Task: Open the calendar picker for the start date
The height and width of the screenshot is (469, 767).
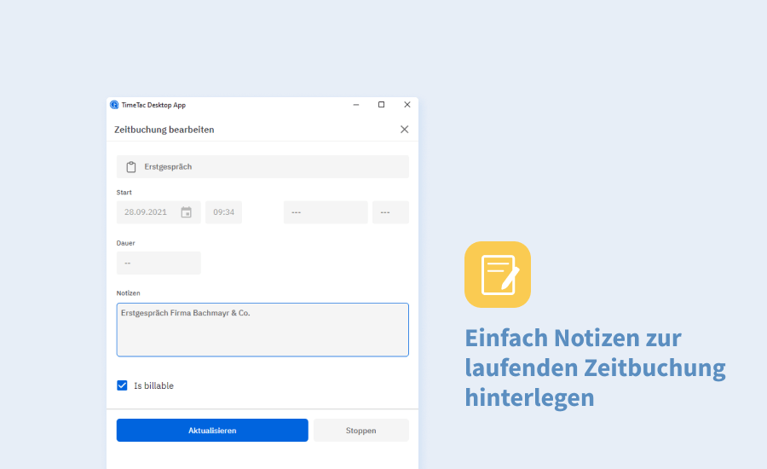Action: [186, 212]
